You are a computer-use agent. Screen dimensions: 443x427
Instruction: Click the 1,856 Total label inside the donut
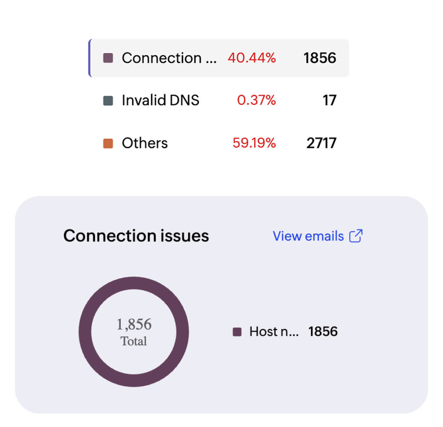point(134,331)
